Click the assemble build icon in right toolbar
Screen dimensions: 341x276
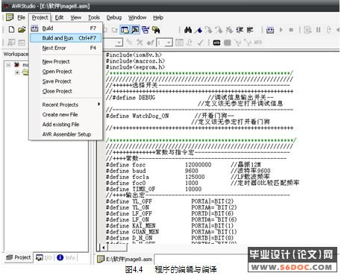[270, 30]
